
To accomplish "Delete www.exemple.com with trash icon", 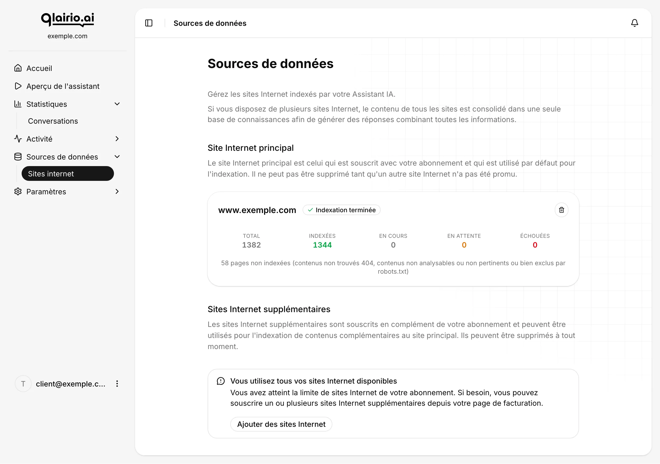I will coord(561,210).
